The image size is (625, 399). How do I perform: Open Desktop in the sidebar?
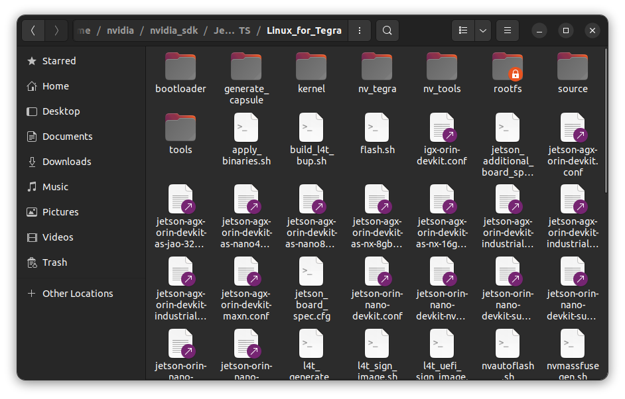pos(81,111)
